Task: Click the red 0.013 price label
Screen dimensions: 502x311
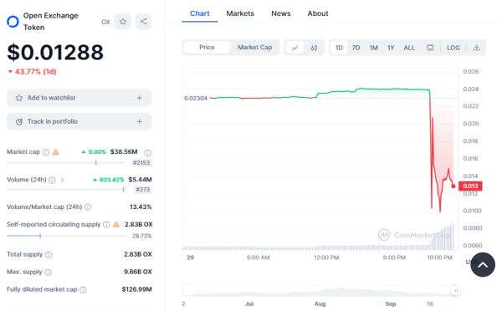Action: [470, 186]
